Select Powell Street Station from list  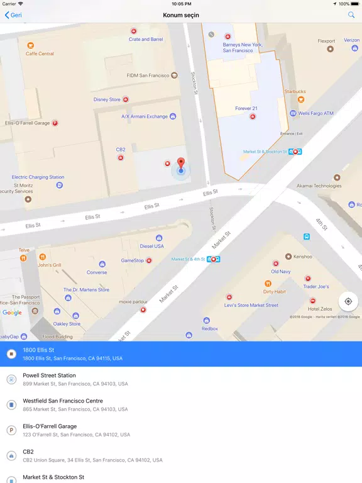coord(181,379)
